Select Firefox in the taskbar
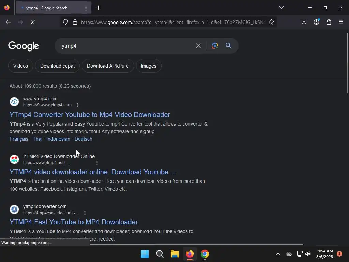Viewport: 349px width, 262px height. point(189,254)
